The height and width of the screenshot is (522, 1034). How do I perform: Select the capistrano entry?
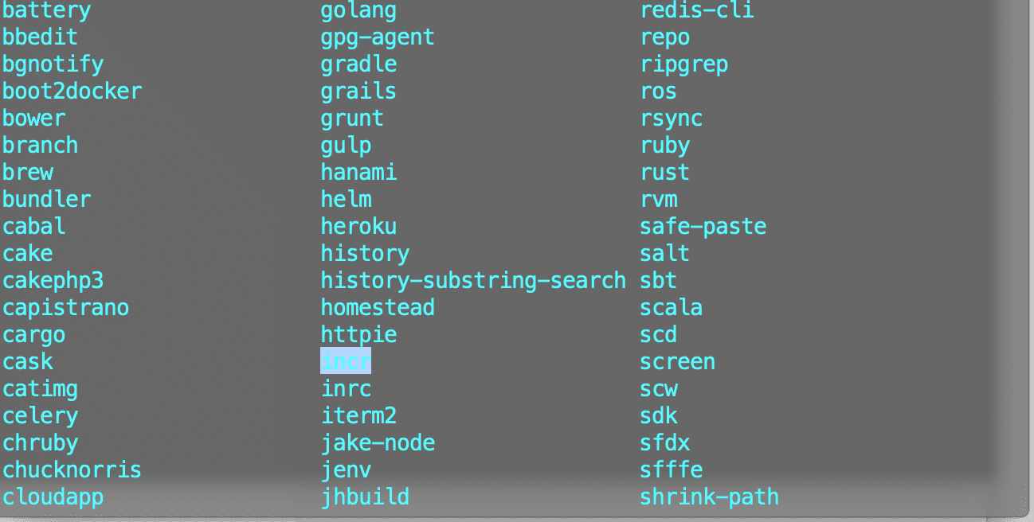pos(66,308)
